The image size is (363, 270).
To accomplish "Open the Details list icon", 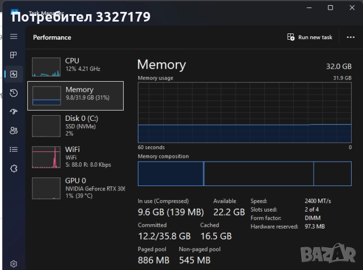I will (14, 149).
